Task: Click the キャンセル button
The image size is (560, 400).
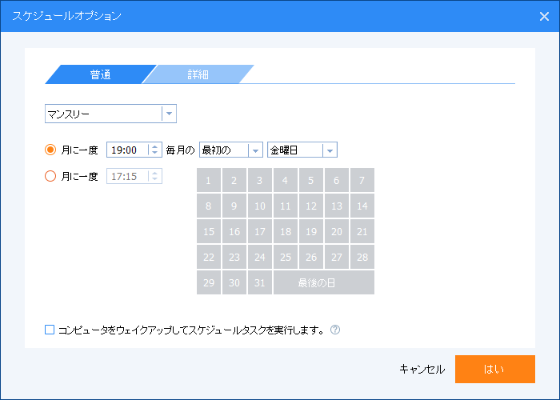Action: click(x=422, y=369)
